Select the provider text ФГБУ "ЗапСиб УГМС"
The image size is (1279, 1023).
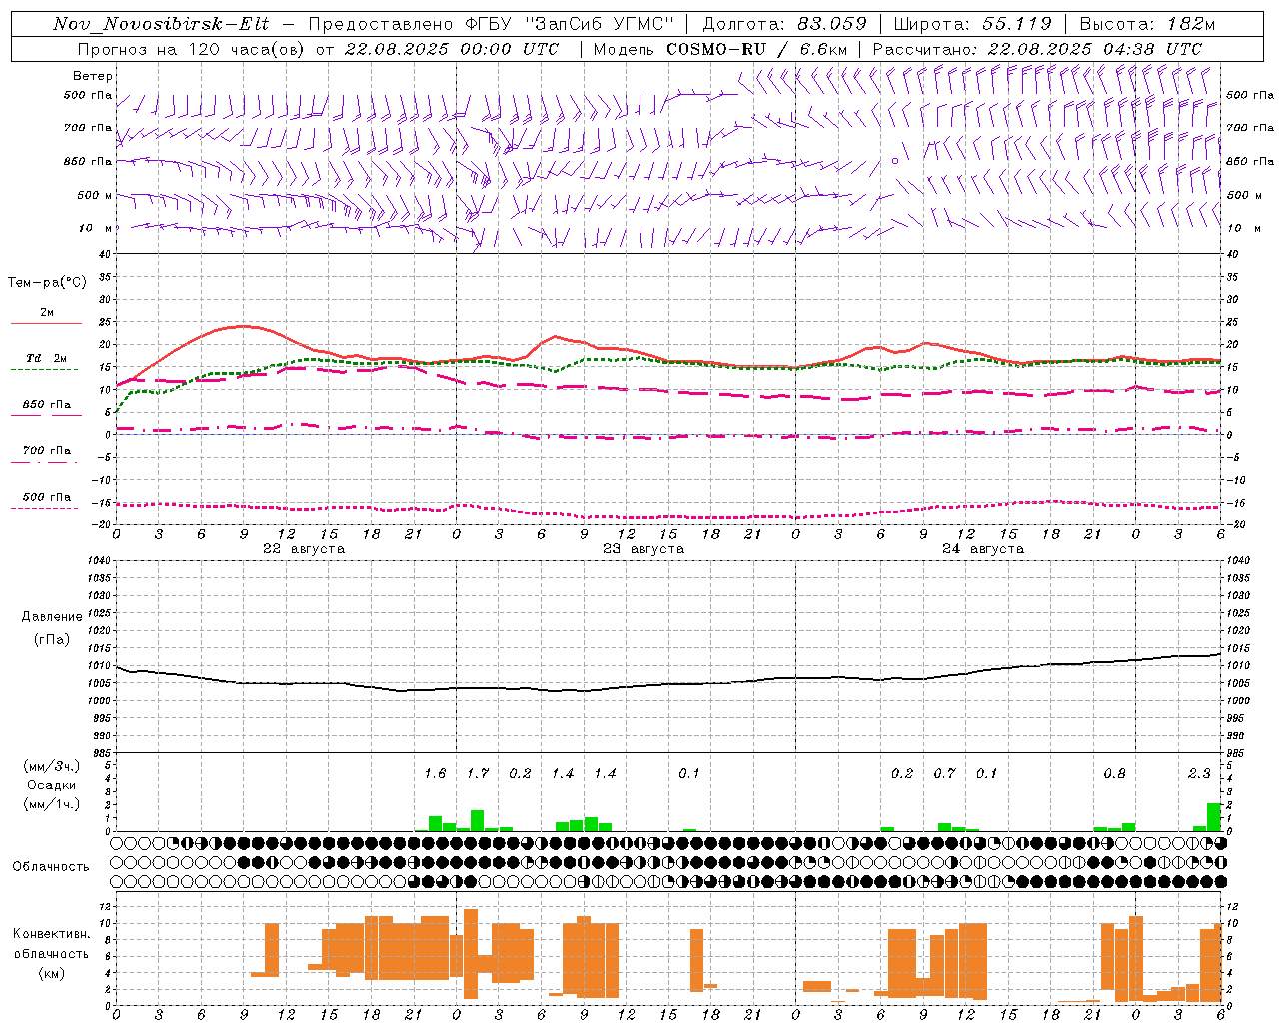coord(570,24)
